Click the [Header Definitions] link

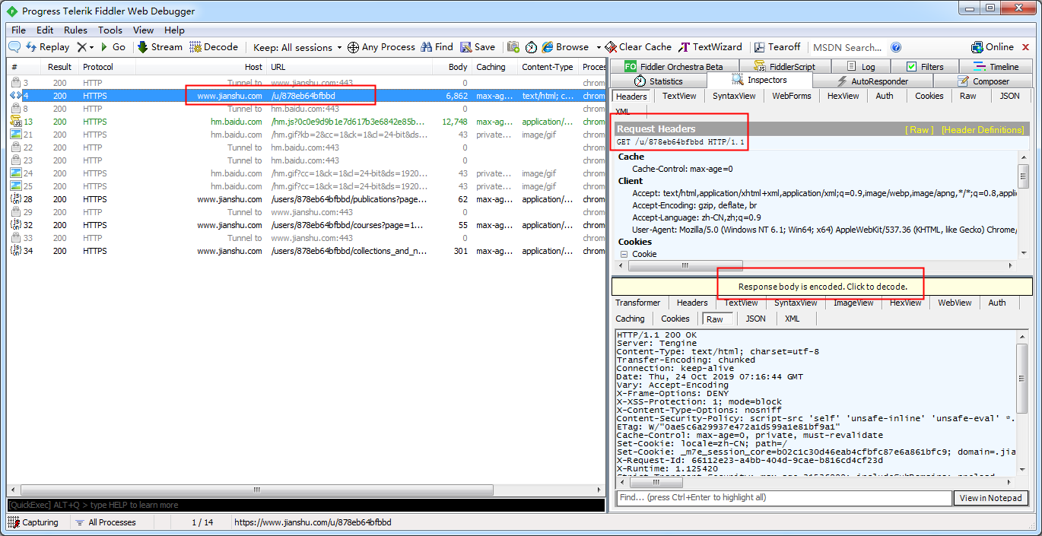(x=983, y=130)
